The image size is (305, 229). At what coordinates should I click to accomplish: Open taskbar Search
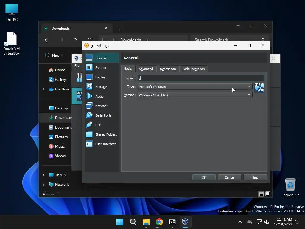pos(133,222)
